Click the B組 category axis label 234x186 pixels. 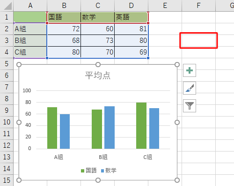103,157
